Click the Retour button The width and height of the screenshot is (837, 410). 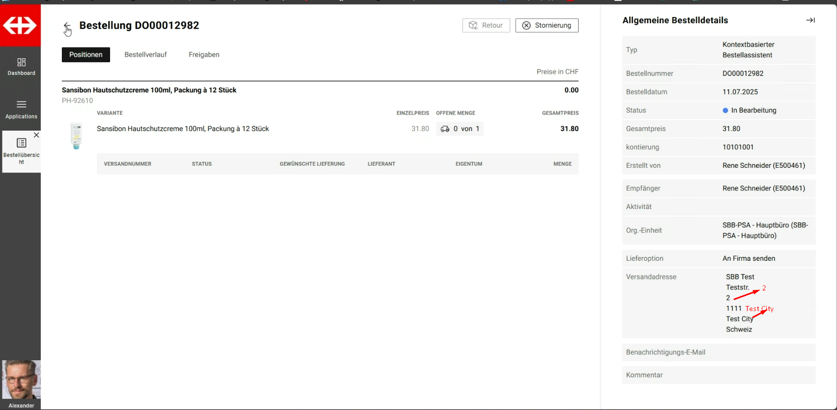[486, 26]
